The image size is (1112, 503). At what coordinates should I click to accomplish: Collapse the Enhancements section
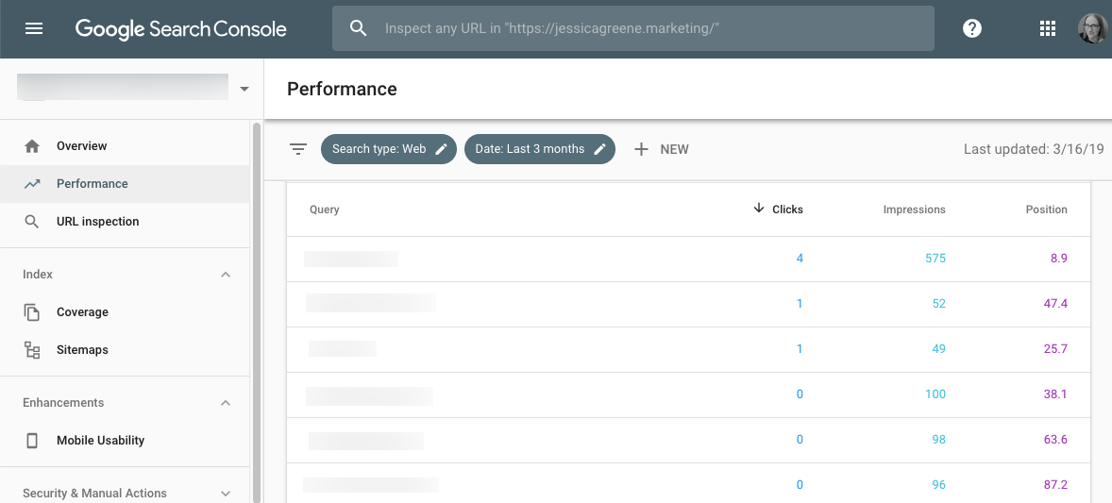pyautogui.click(x=226, y=403)
